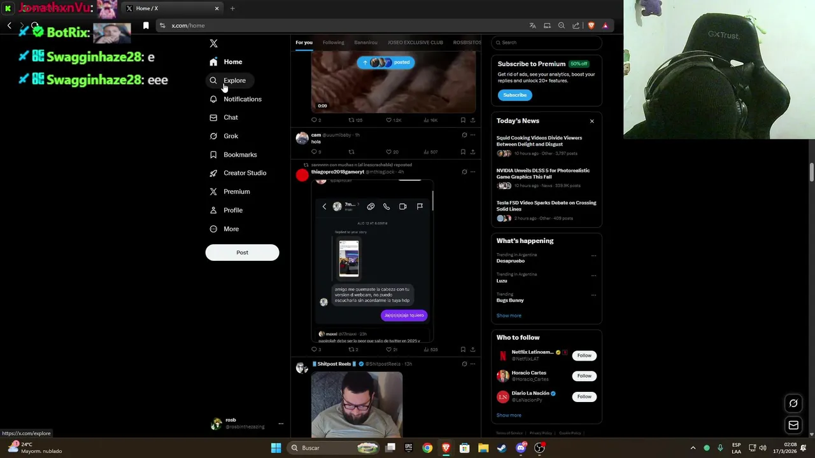Open more options on Shitpost Reels post
Viewport: 815px width, 458px height.
click(x=472, y=364)
